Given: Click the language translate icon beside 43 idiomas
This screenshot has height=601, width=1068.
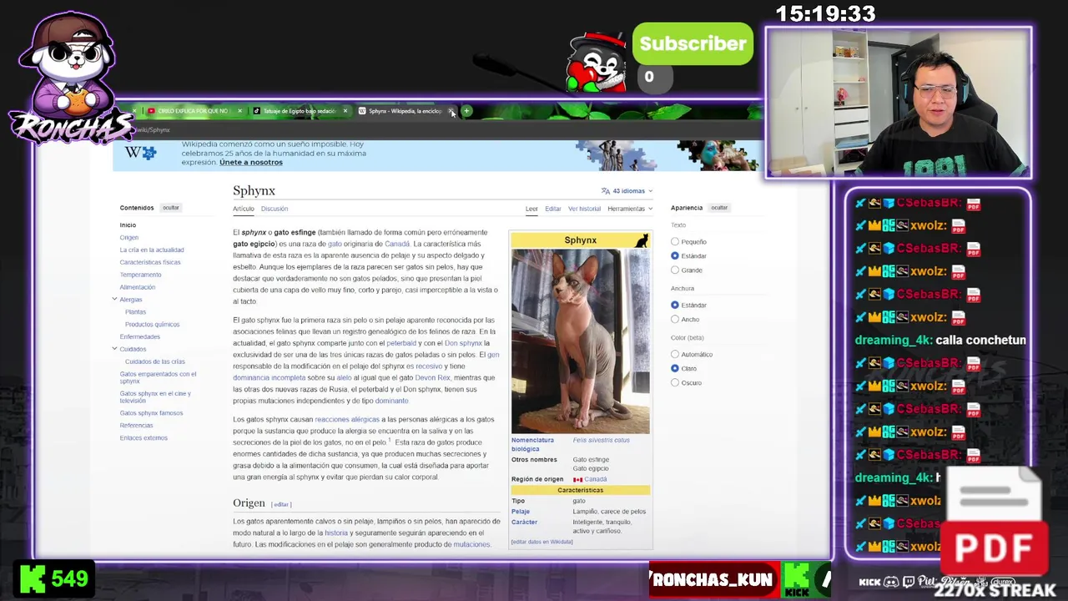Looking at the screenshot, I should tap(606, 191).
